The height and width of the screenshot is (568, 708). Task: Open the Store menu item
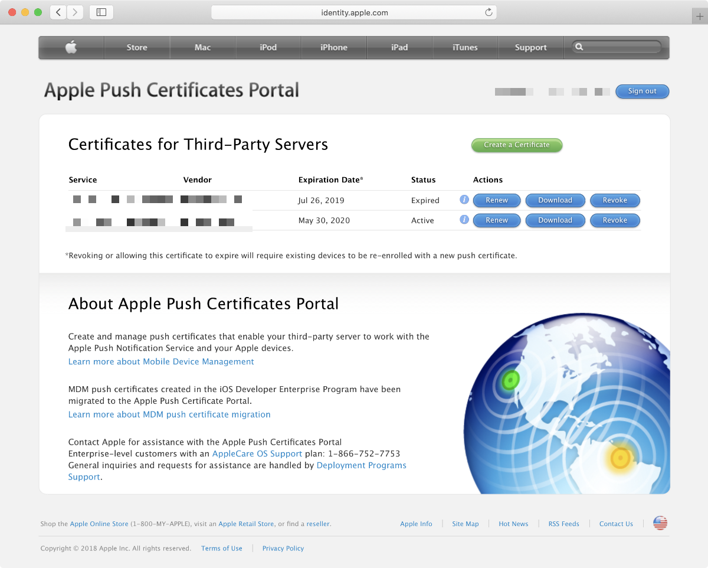[137, 47]
